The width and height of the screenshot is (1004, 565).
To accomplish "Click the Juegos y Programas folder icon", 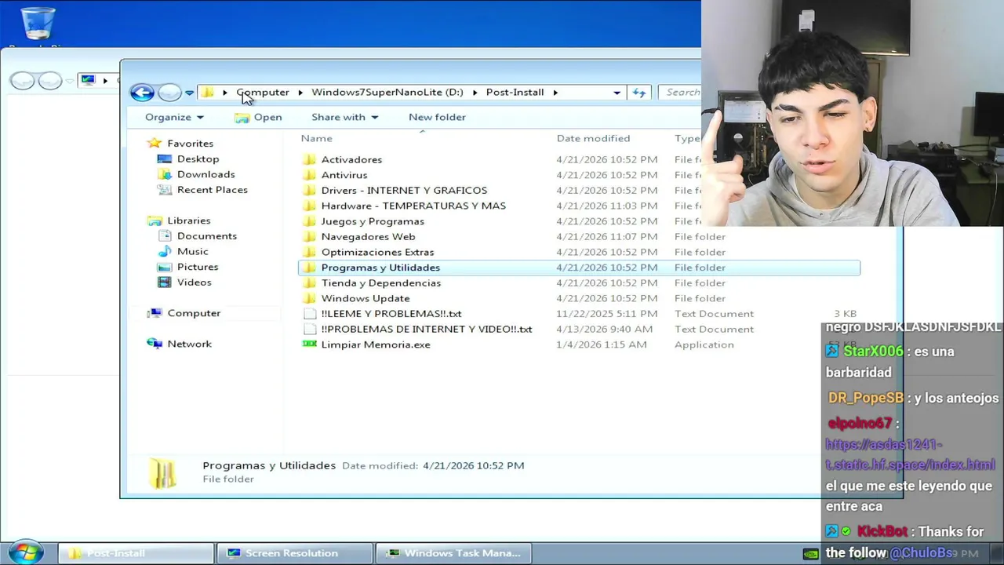I will (x=309, y=221).
